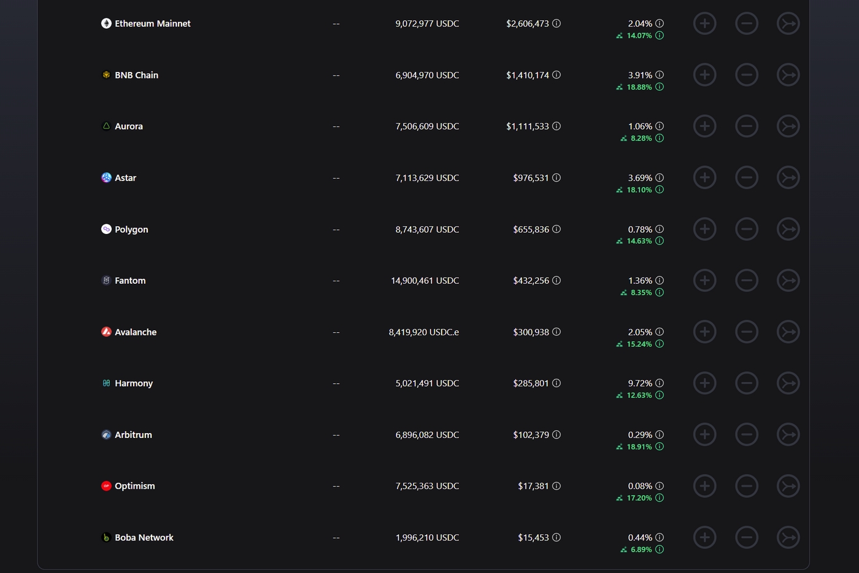Click the Optimism chain name

coord(135,486)
